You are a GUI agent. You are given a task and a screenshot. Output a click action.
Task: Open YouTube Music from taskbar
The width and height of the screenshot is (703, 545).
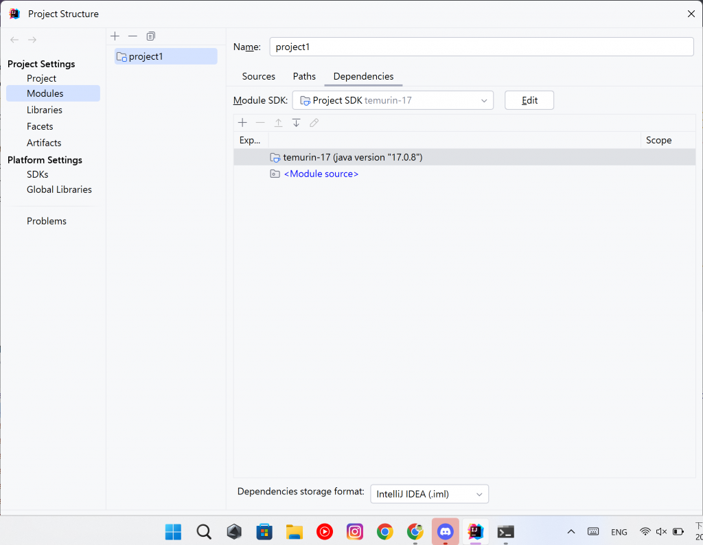[325, 532]
